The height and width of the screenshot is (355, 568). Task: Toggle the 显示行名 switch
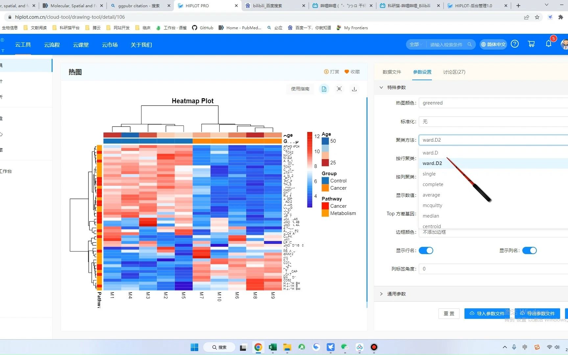click(426, 250)
